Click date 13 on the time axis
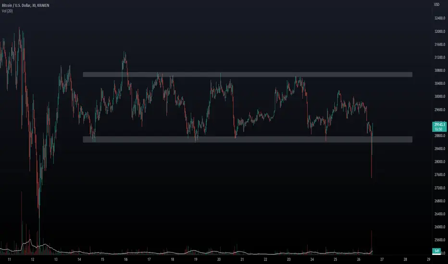 (x=56, y=259)
